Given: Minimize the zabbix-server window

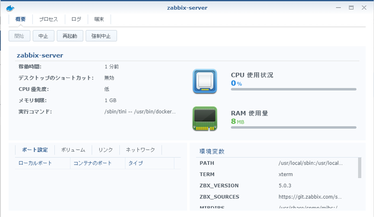Looking at the screenshot, I should [x=338, y=7].
